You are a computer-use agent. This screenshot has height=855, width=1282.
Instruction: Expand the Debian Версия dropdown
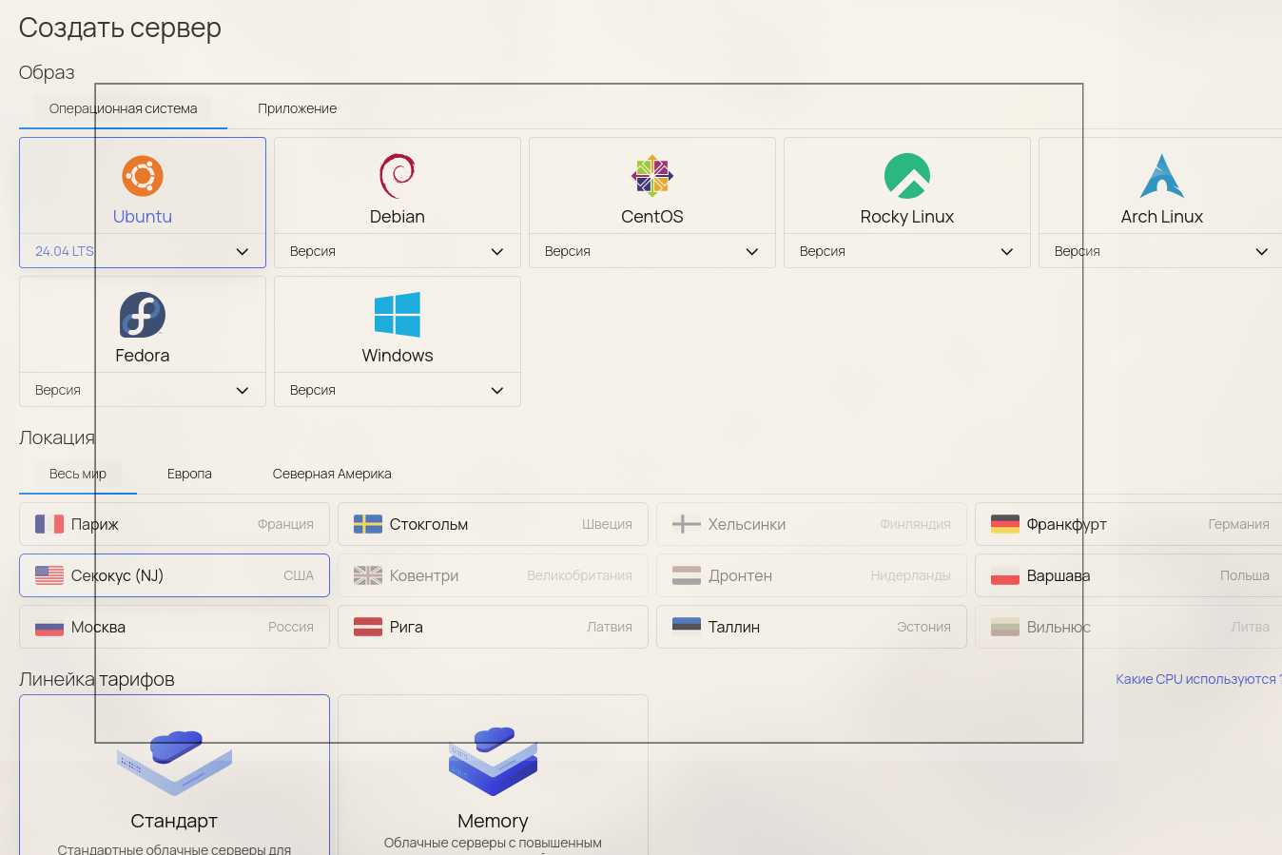[x=398, y=251]
